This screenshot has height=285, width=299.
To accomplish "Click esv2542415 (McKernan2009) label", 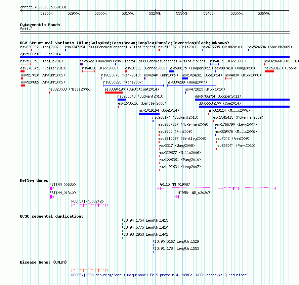I will [238, 117].
